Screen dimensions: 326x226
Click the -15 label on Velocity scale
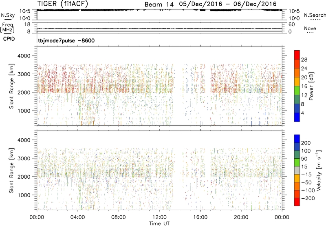point(306,175)
